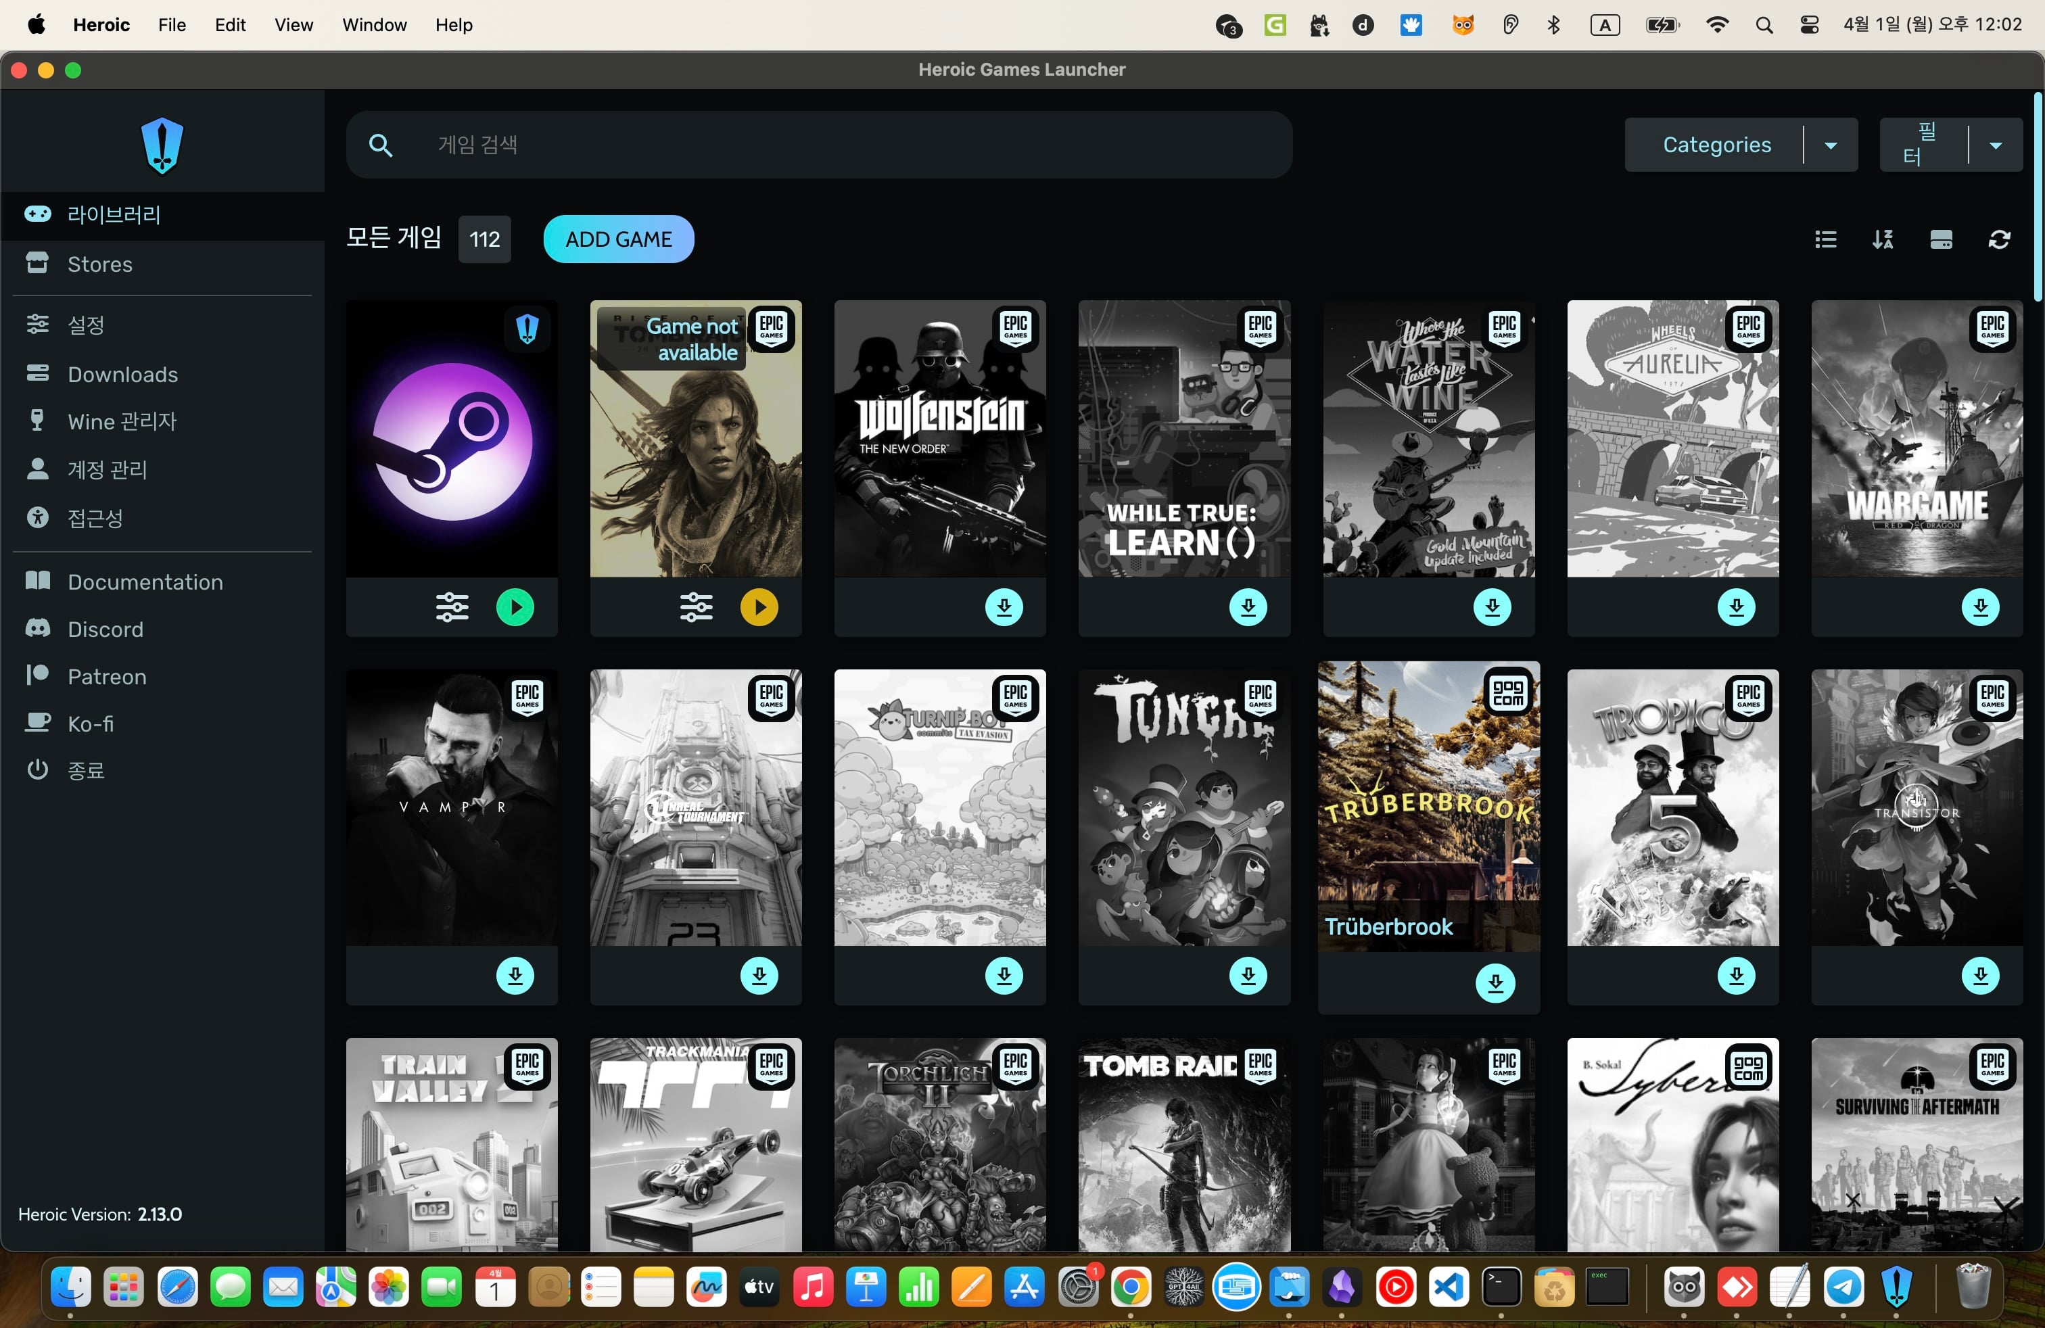Image resolution: width=2045 pixels, height=1328 pixels.
Task: Click the ADD GAME button
Action: tap(619, 239)
